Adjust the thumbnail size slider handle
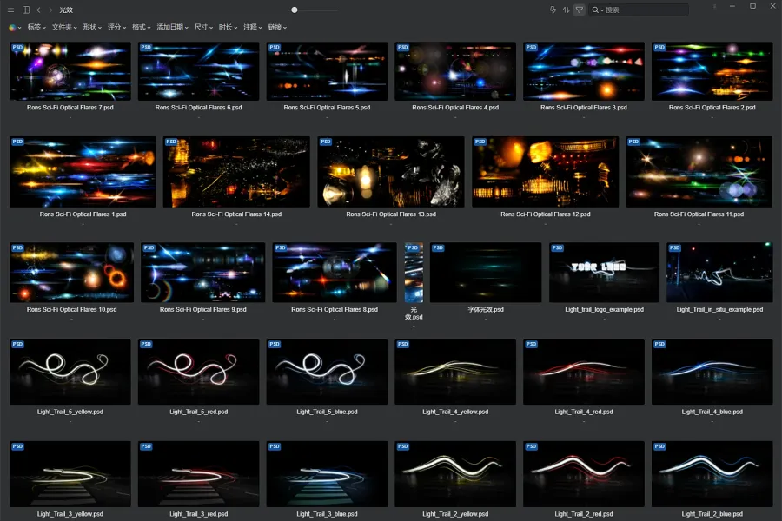Viewport: 782px width, 521px height. click(295, 10)
